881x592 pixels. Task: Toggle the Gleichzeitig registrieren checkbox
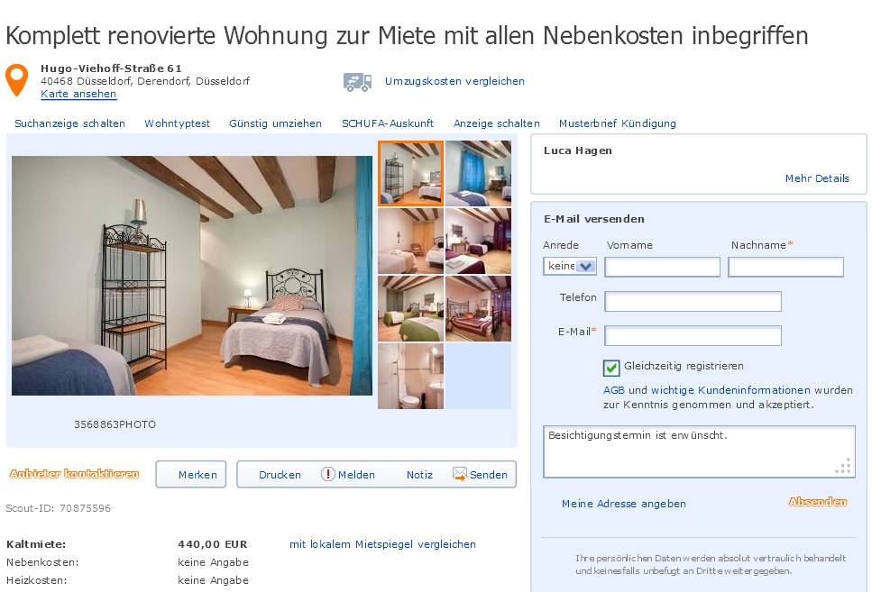click(610, 368)
